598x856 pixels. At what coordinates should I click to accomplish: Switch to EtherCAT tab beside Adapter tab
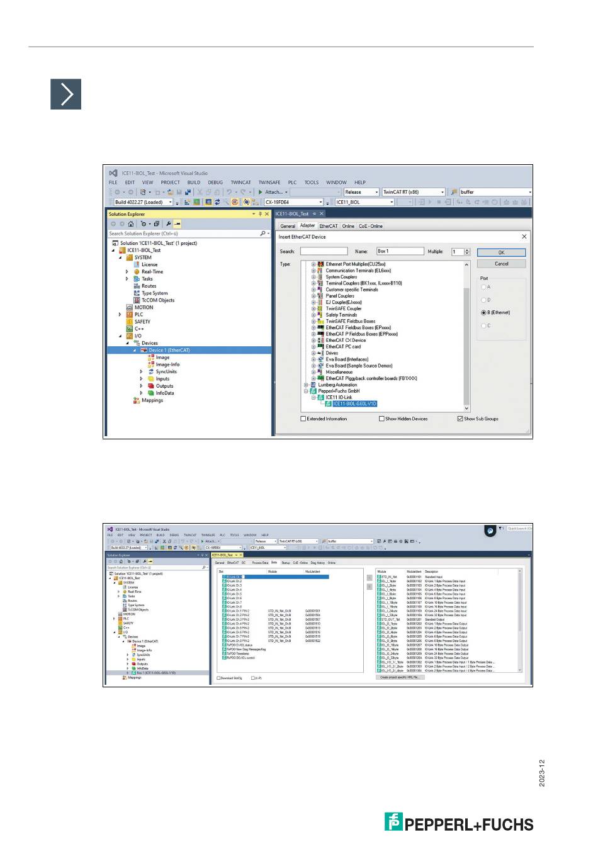(329, 226)
